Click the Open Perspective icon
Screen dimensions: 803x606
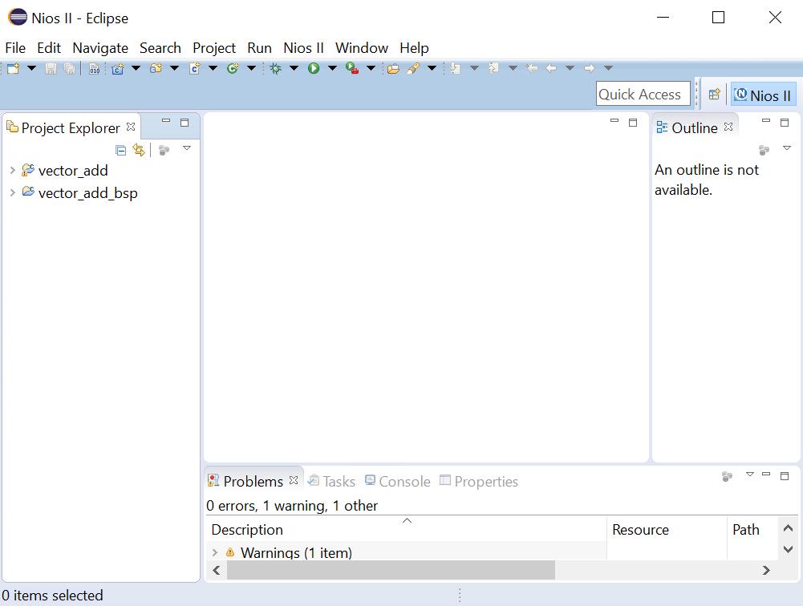[715, 95]
